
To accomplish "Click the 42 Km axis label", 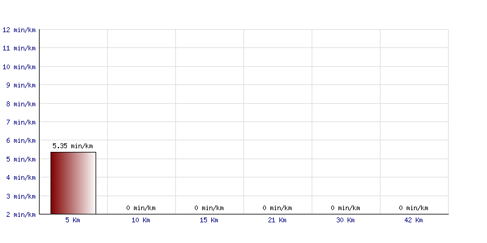I will 413,220.
